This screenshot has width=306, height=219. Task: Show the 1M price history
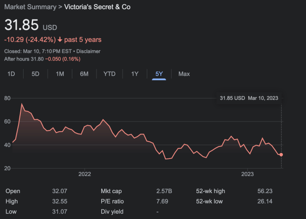(x=60, y=74)
